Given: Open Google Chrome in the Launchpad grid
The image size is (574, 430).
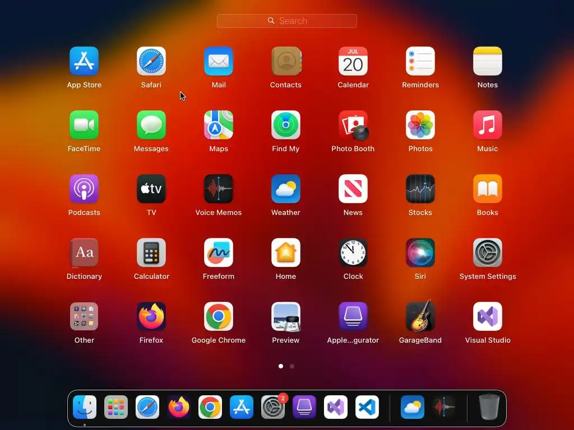Looking at the screenshot, I should click(x=219, y=316).
